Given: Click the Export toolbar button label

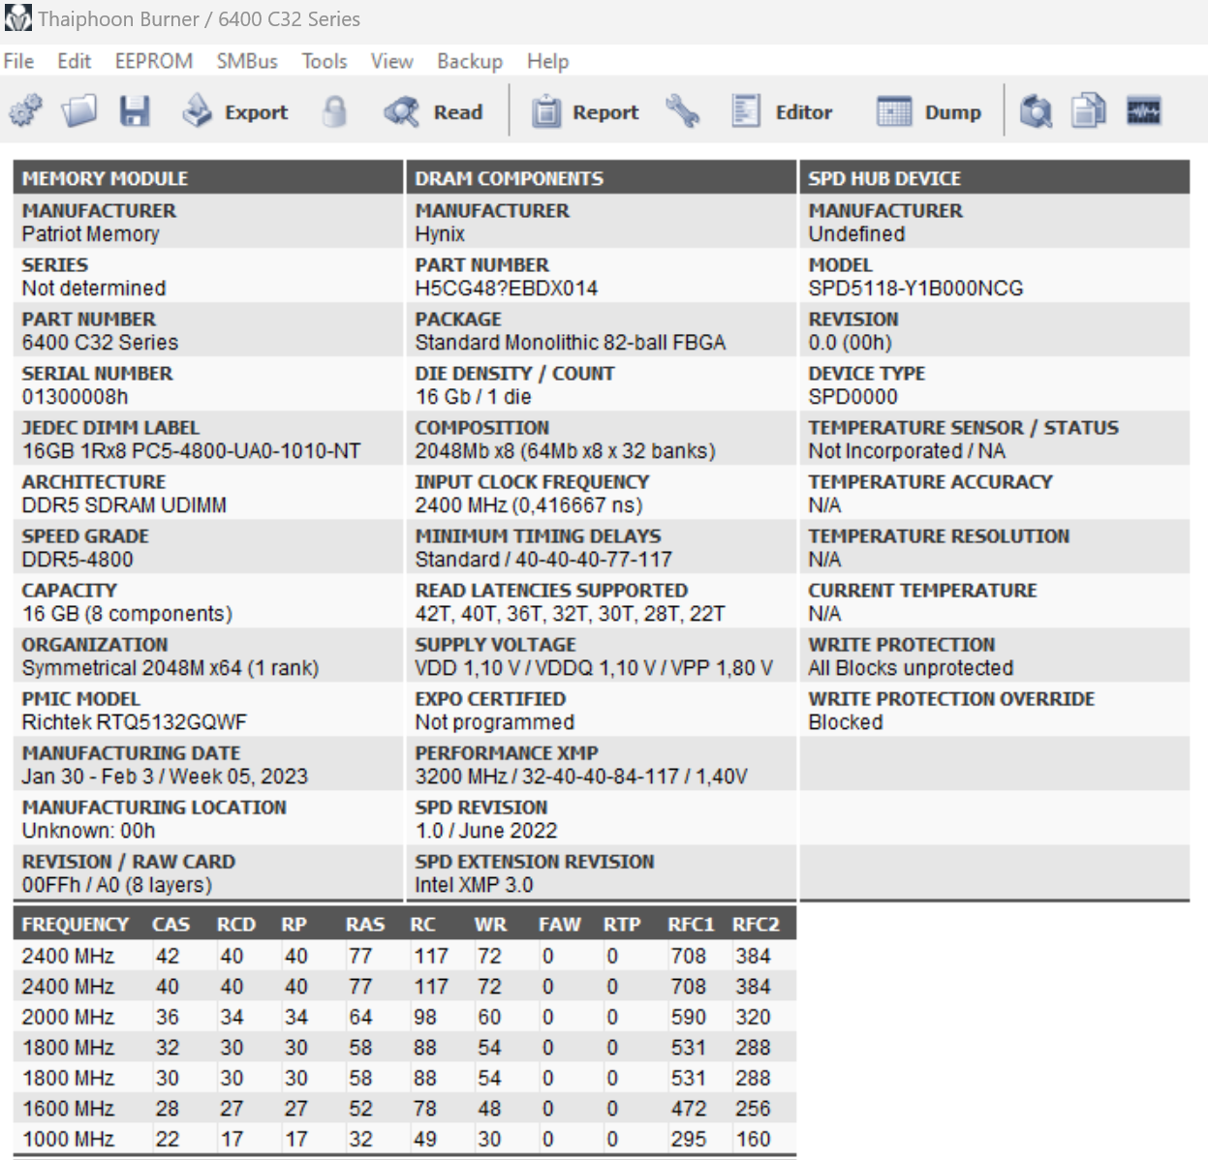Looking at the screenshot, I should point(255,112).
